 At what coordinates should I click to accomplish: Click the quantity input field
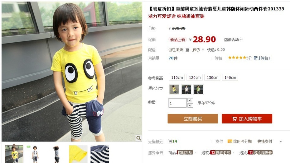[177, 103]
